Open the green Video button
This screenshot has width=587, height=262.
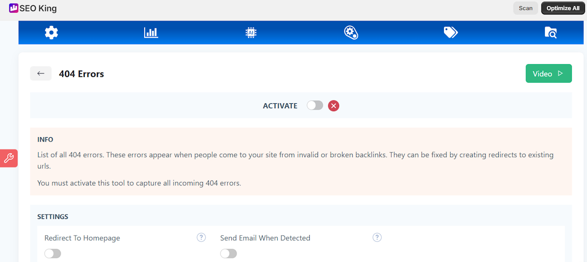pyautogui.click(x=548, y=74)
